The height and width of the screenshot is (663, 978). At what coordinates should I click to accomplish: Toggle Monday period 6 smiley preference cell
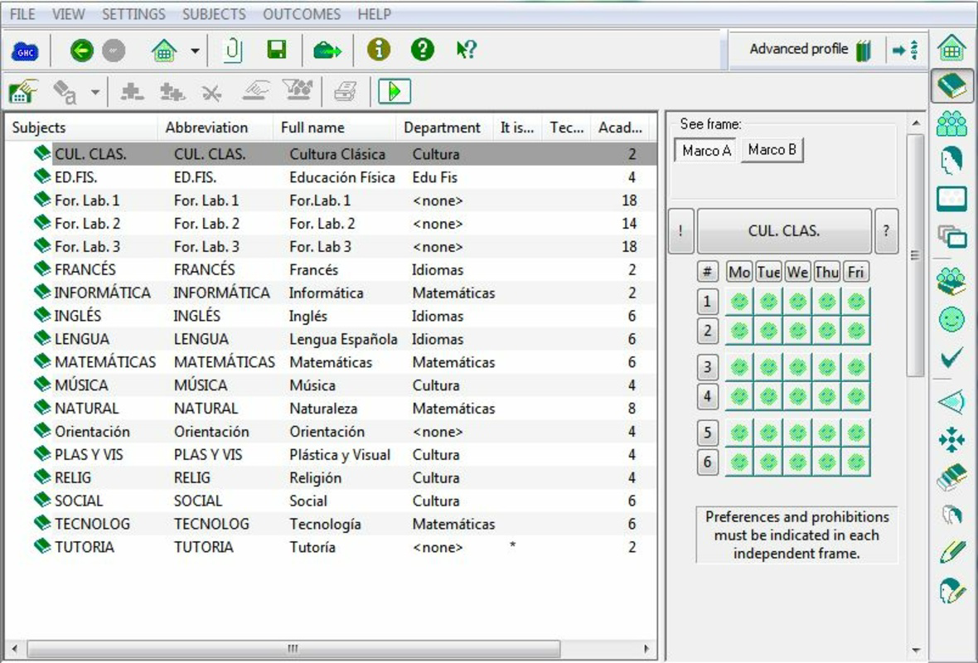pyautogui.click(x=739, y=462)
